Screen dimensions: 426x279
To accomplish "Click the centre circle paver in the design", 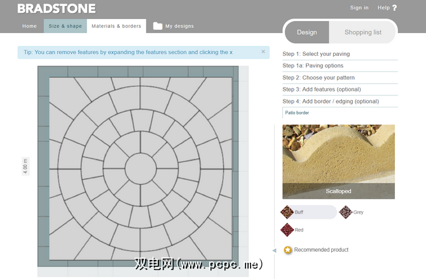I will point(141,169).
